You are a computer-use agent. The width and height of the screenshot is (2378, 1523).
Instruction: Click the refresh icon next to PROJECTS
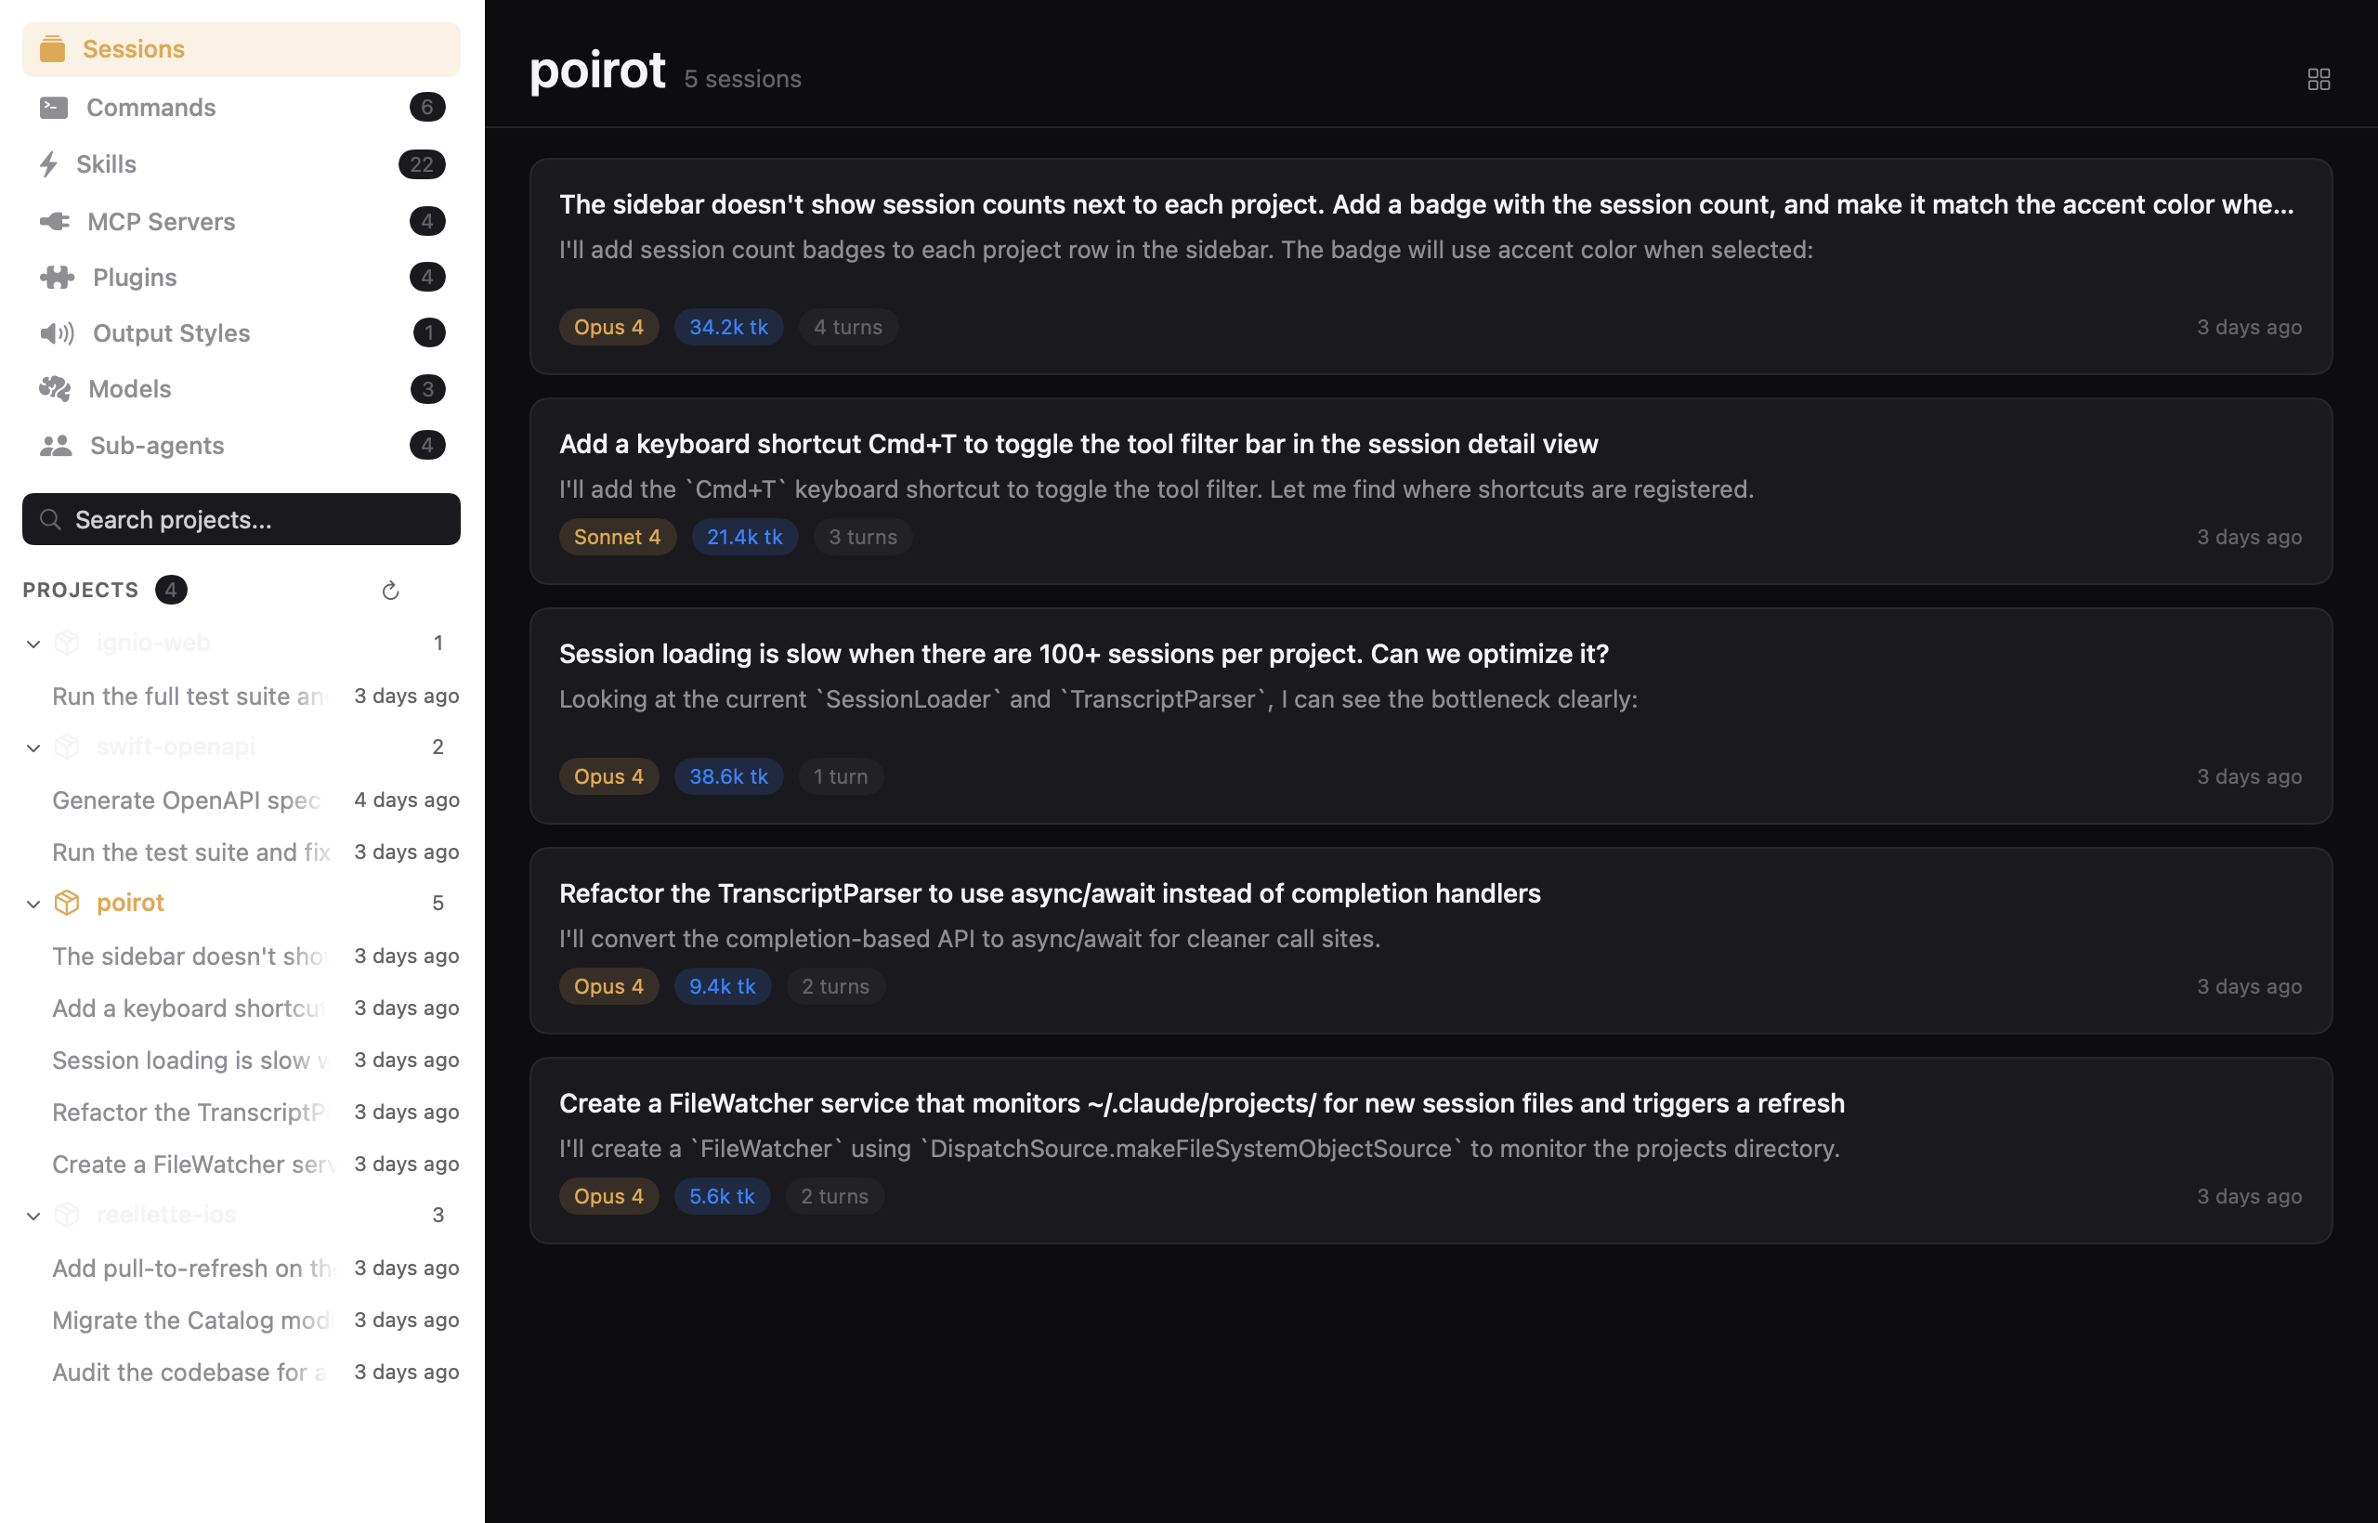390,590
